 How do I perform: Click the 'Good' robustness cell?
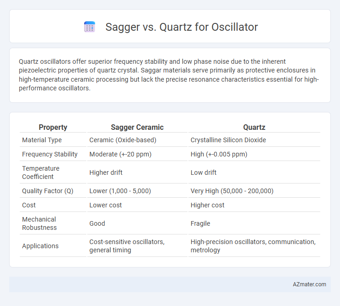[97, 223]
